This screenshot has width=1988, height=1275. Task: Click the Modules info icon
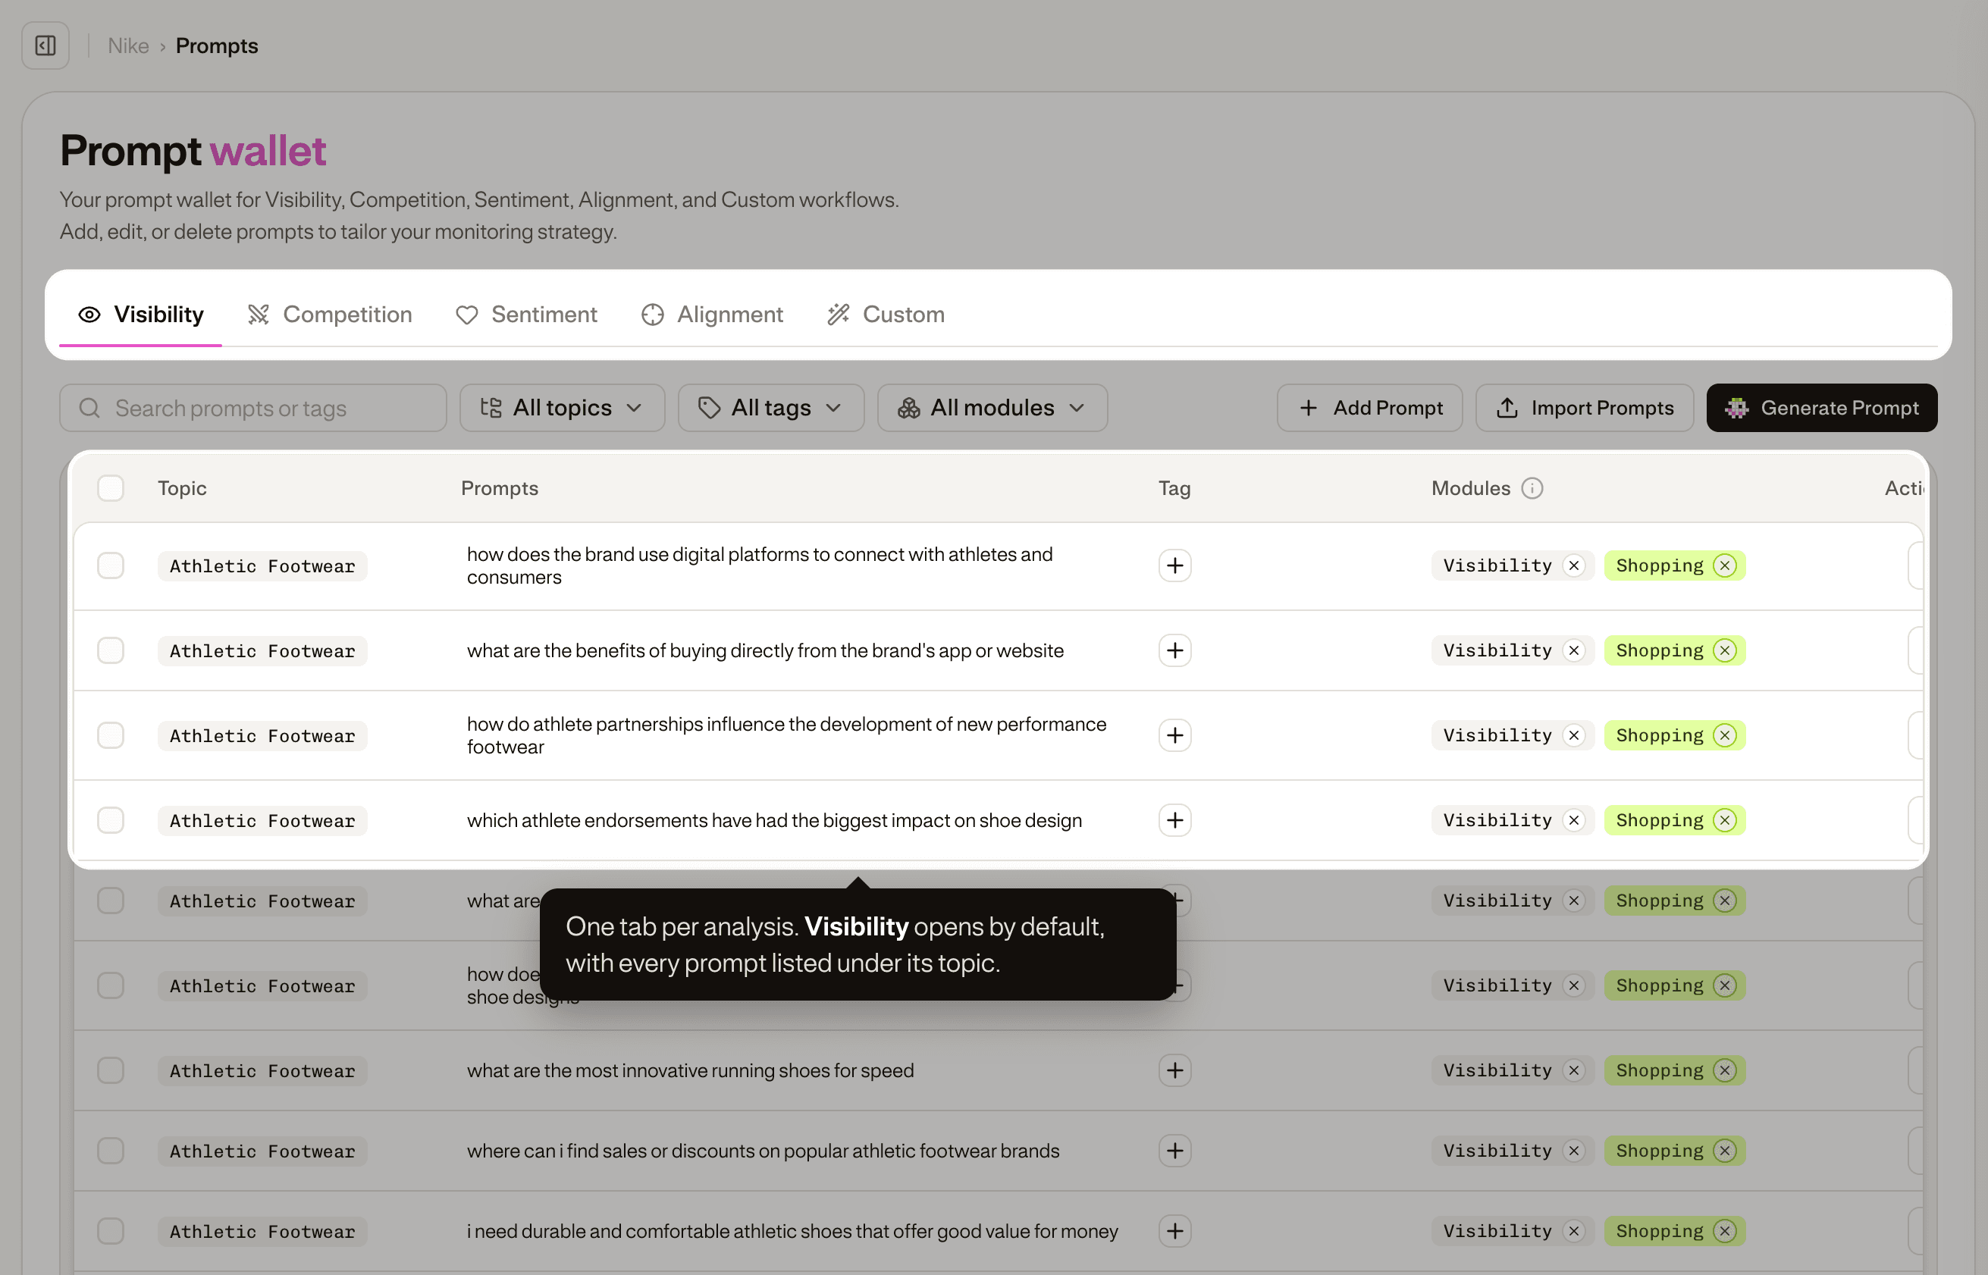(x=1532, y=488)
